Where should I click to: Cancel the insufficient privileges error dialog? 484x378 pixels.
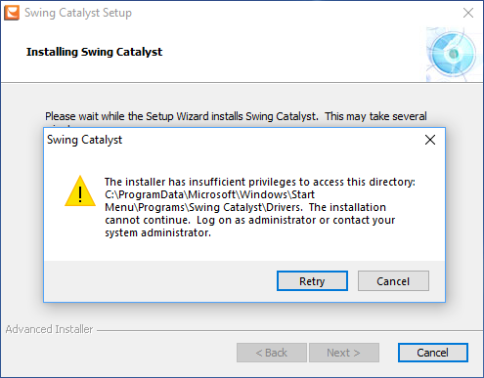[393, 280]
